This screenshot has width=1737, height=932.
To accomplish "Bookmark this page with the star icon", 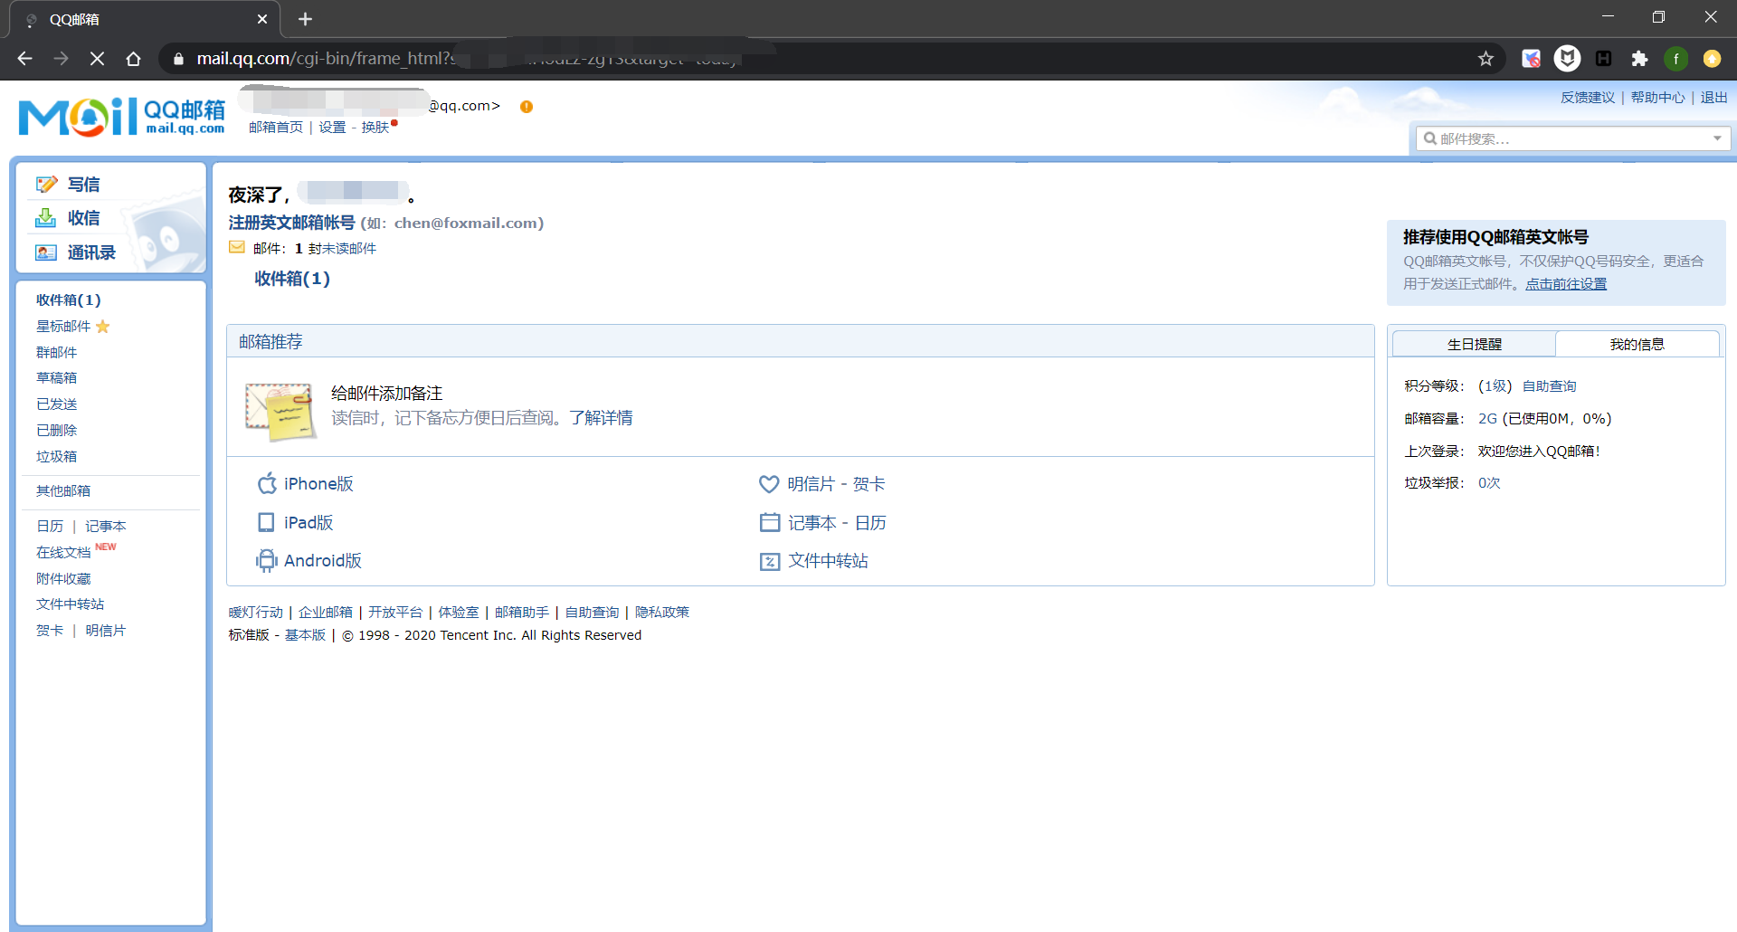I will pyautogui.click(x=1485, y=59).
